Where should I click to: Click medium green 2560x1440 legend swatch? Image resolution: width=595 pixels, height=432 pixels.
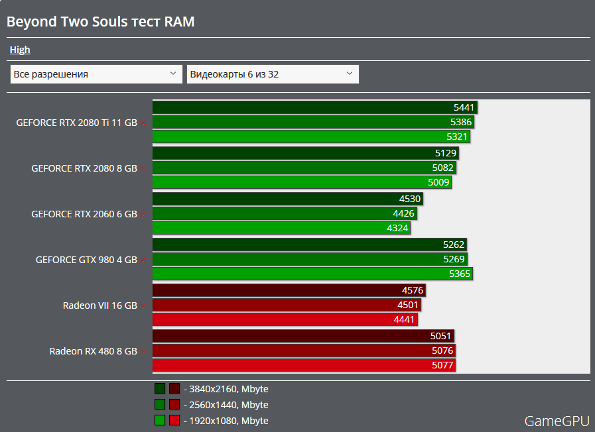(160, 405)
